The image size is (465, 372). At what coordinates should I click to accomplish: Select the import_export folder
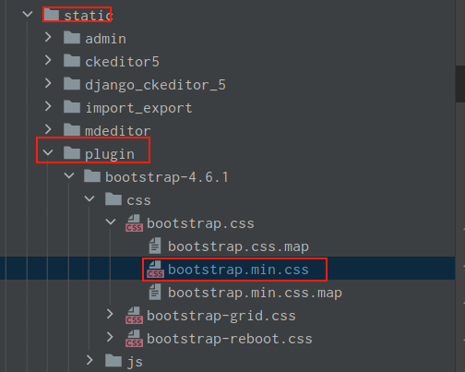coord(128,108)
